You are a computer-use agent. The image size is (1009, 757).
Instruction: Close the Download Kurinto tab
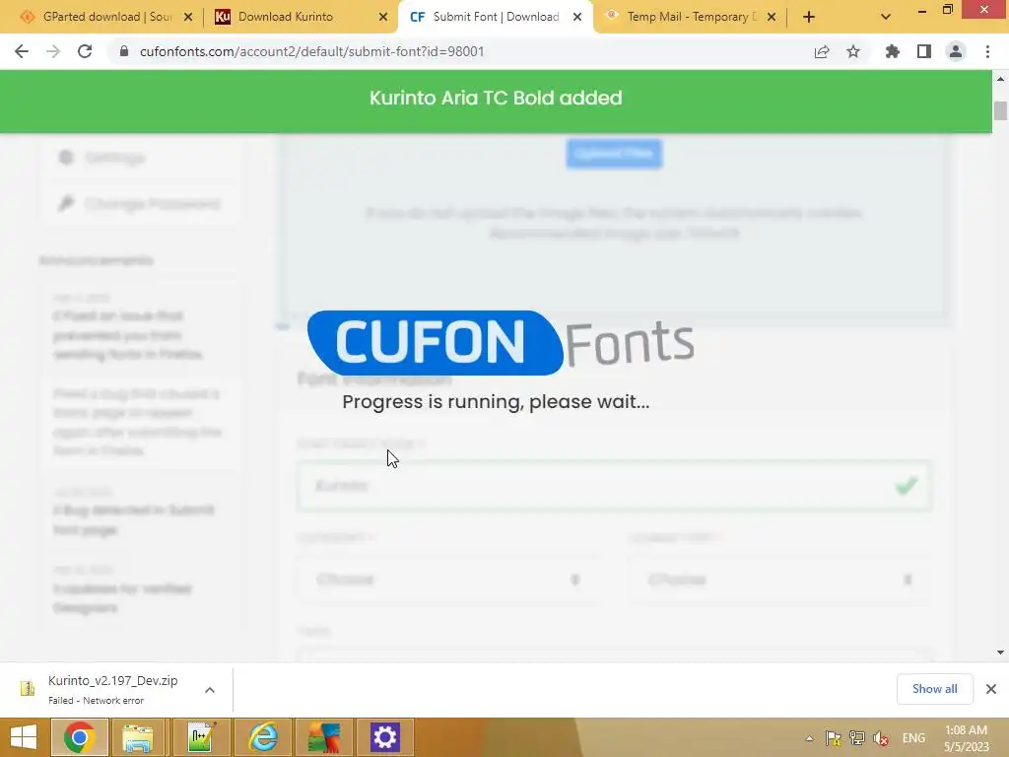(383, 18)
